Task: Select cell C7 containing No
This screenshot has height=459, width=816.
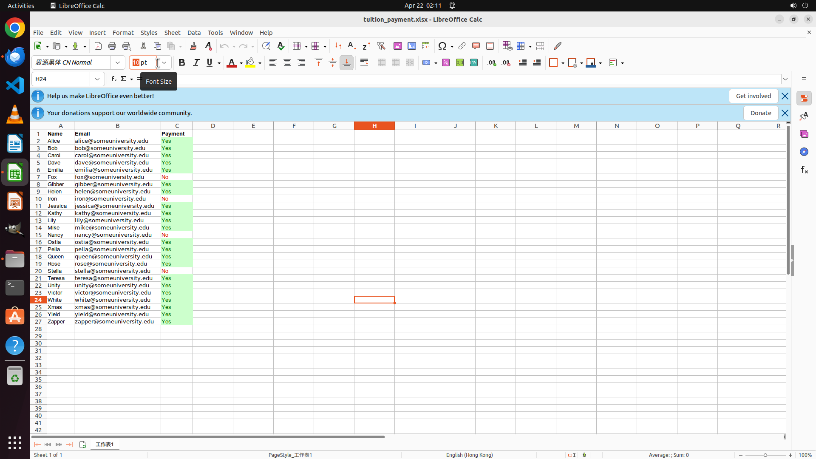Action: click(x=176, y=177)
